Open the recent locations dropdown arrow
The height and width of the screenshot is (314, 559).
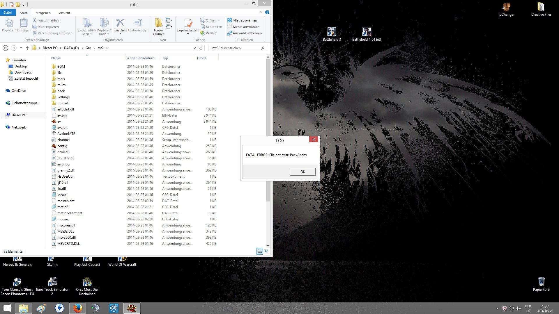21,48
